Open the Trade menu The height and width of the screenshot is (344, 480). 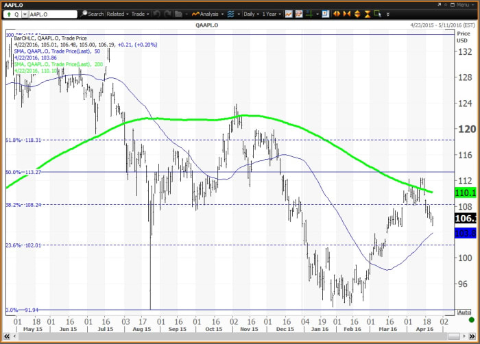pos(140,14)
